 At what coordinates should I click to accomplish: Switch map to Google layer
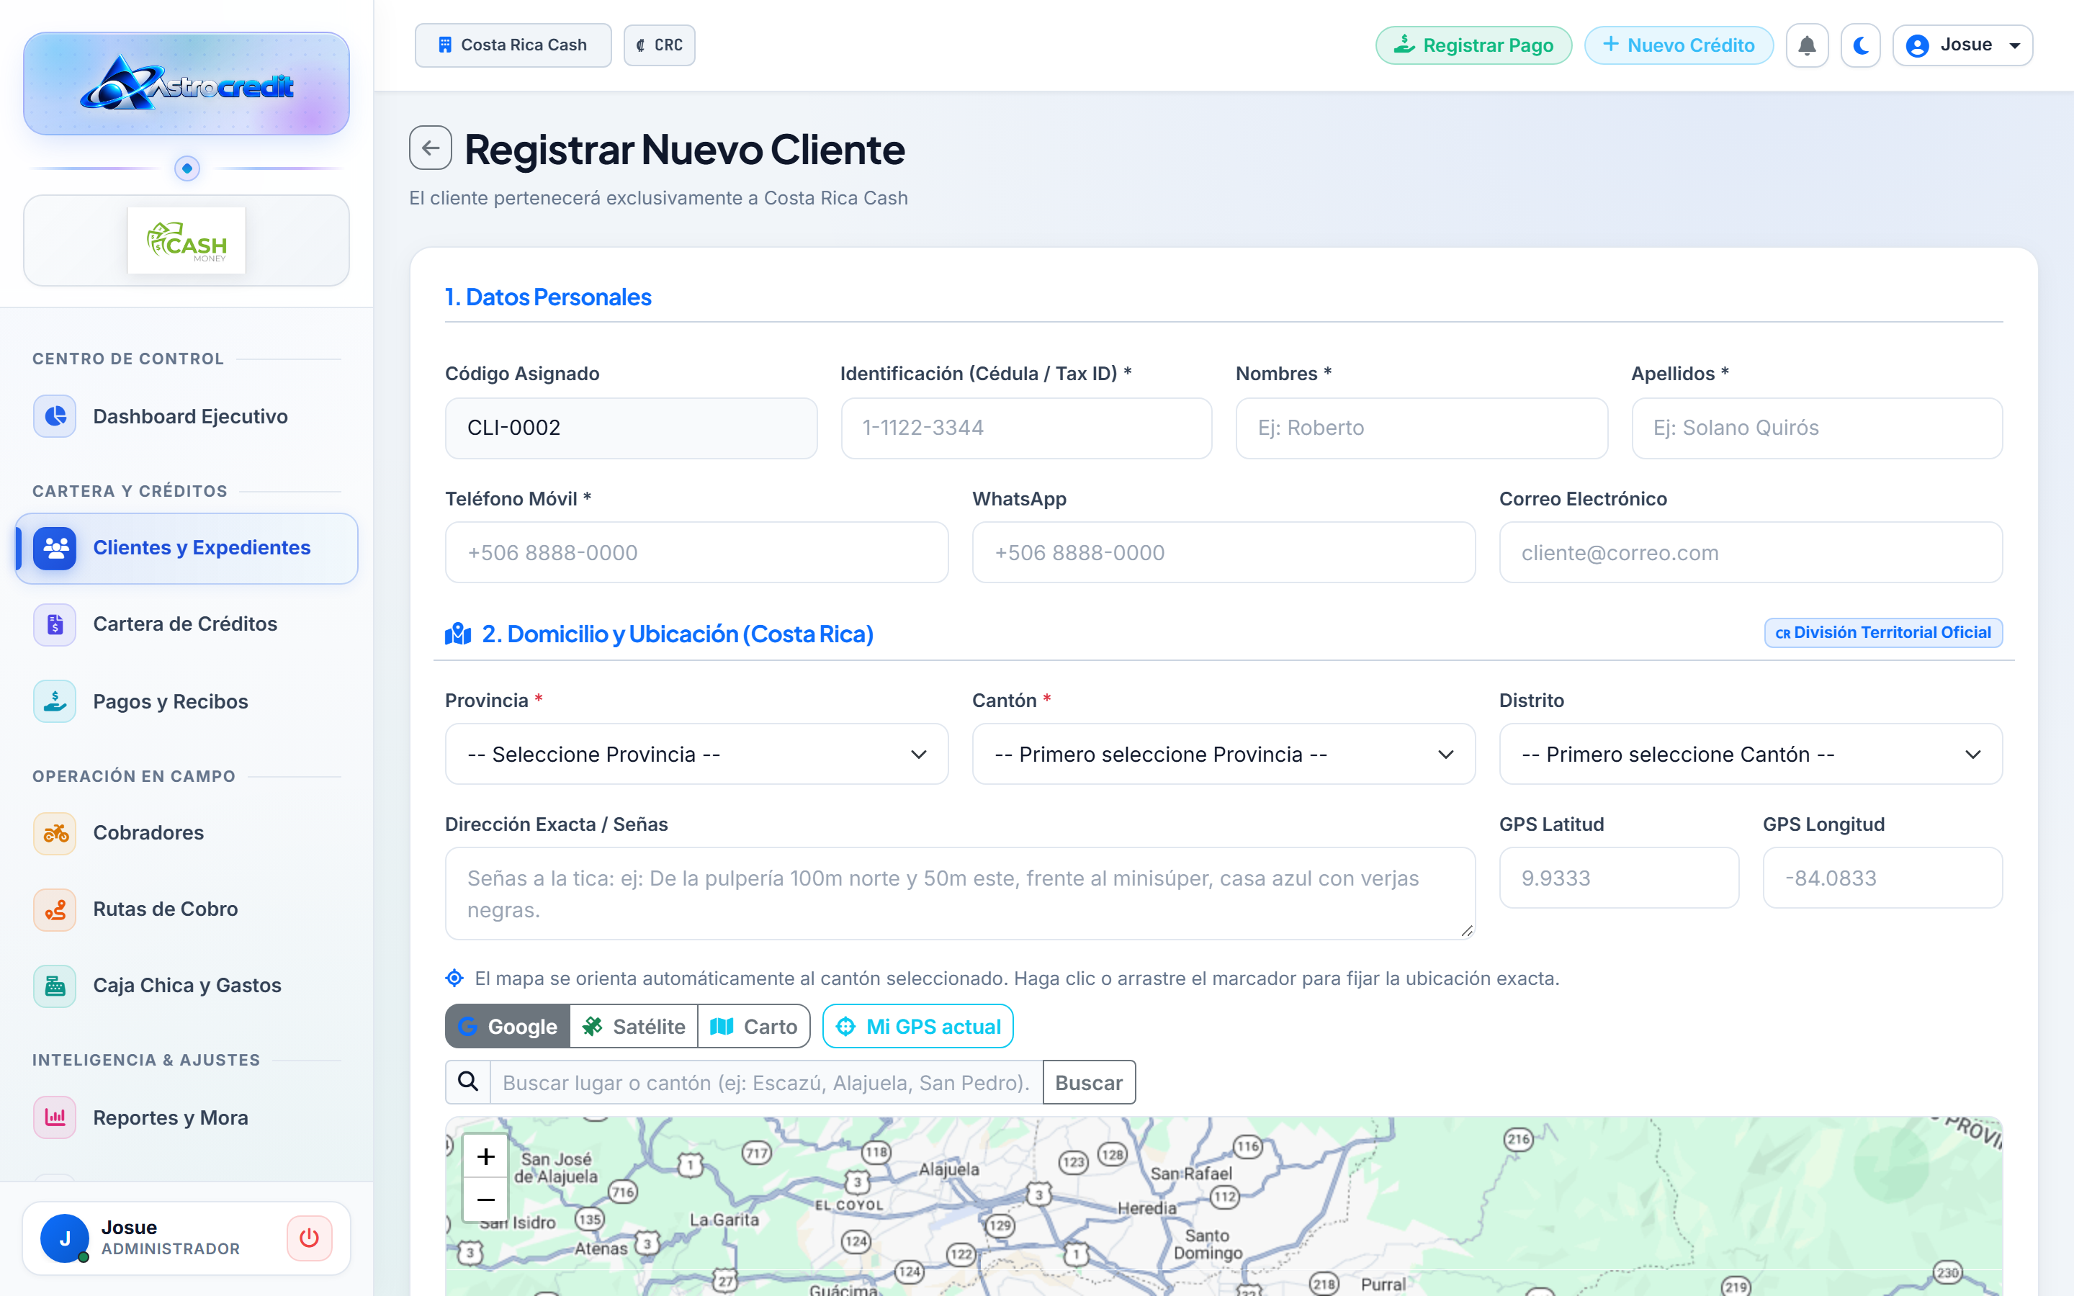point(508,1026)
